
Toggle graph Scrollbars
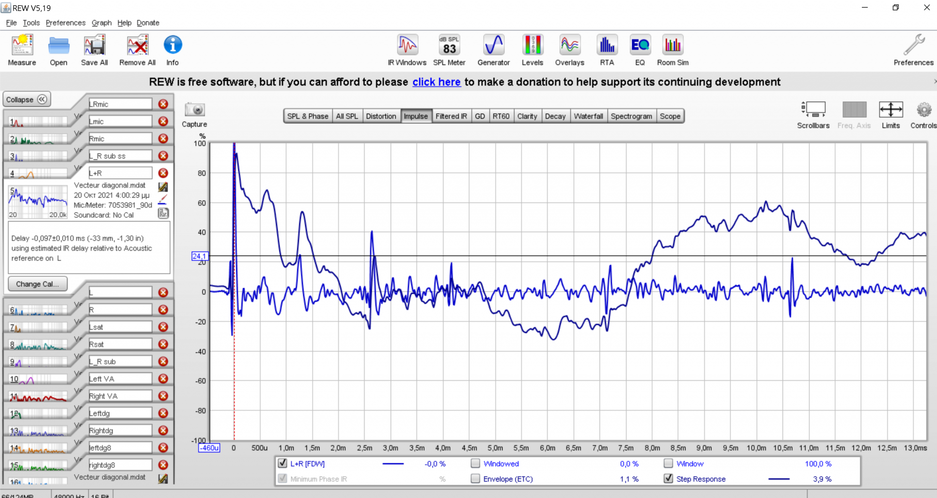click(x=813, y=115)
